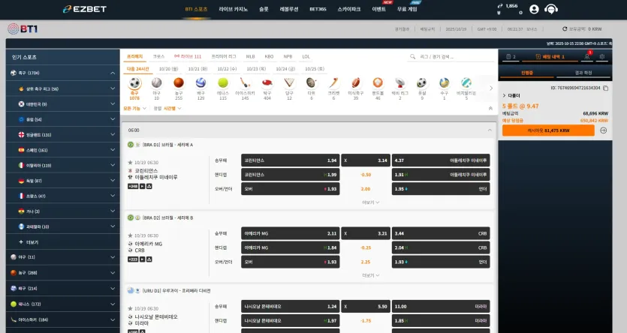Click the league / match search field
The width and height of the screenshot is (627, 333).
[452, 57]
